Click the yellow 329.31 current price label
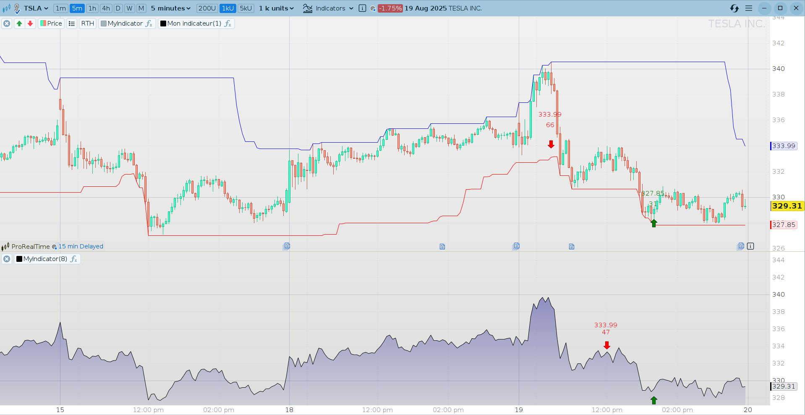The height and width of the screenshot is (415, 805). [787, 206]
